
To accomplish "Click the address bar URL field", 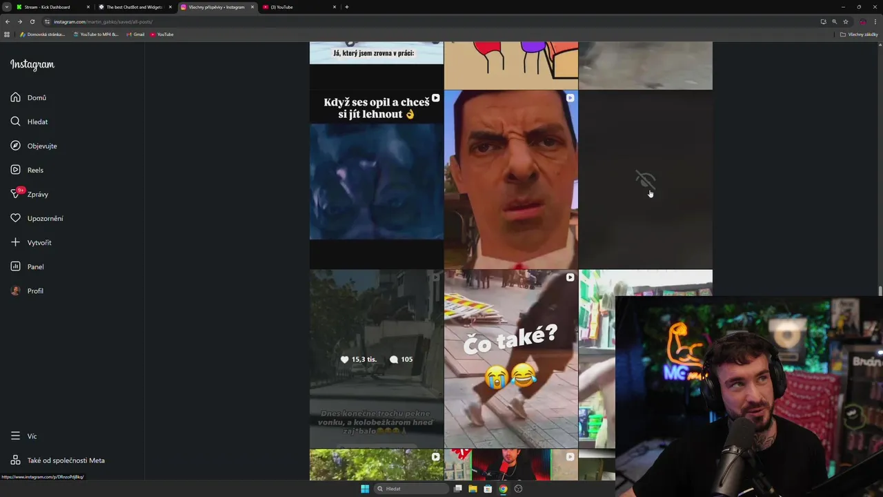I will pos(428,21).
